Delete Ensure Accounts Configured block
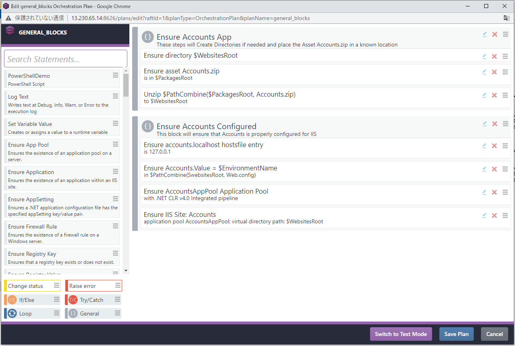Screen dimensions: 515x346 (495, 124)
